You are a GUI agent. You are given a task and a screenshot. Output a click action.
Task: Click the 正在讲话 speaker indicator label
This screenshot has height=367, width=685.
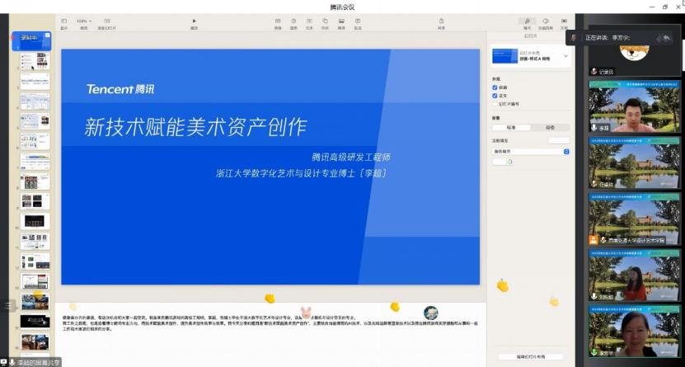tap(608, 38)
